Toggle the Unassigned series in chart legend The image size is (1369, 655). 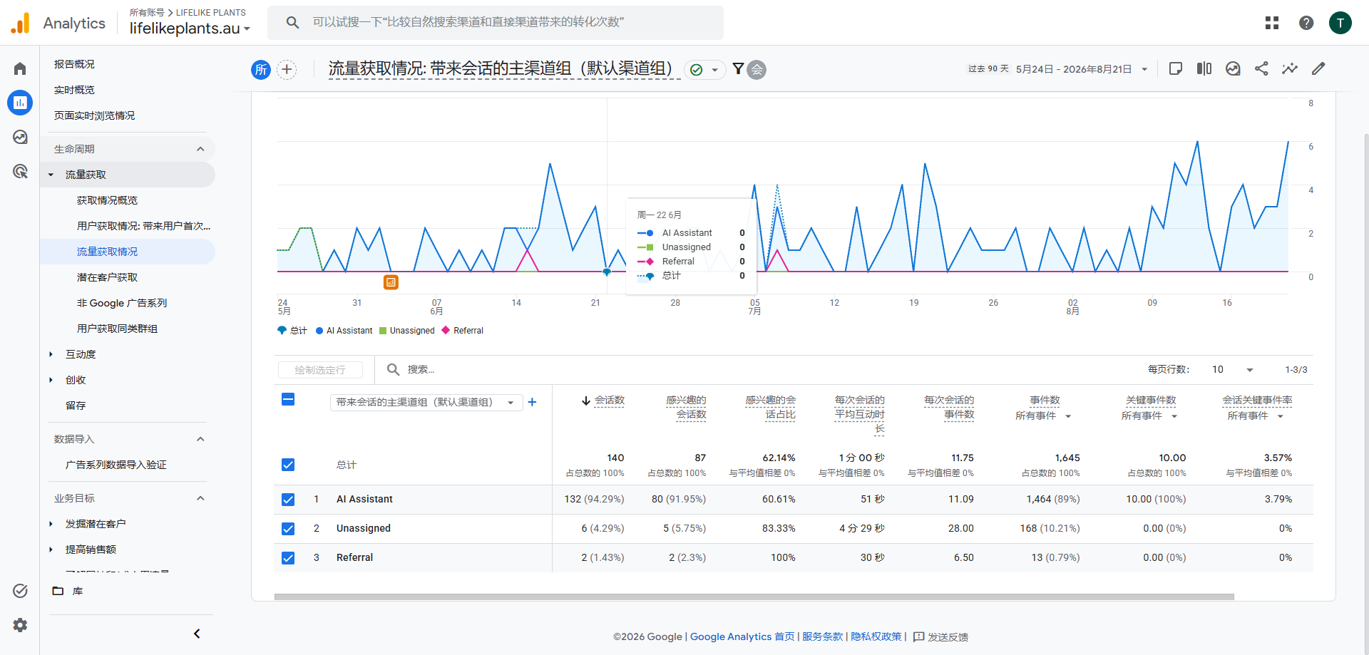pyautogui.click(x=407, y=331)
